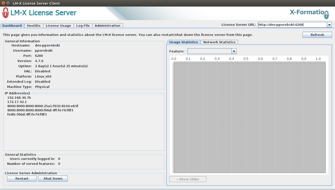Click inside the gray usage statistics chart
335x190 pixels.
point(250,118)
